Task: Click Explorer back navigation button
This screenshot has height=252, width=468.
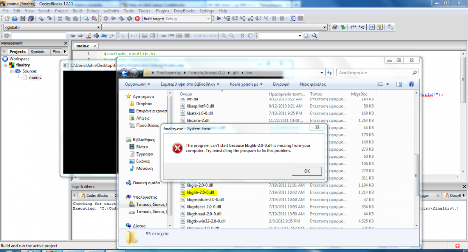Action: point(124,72)
